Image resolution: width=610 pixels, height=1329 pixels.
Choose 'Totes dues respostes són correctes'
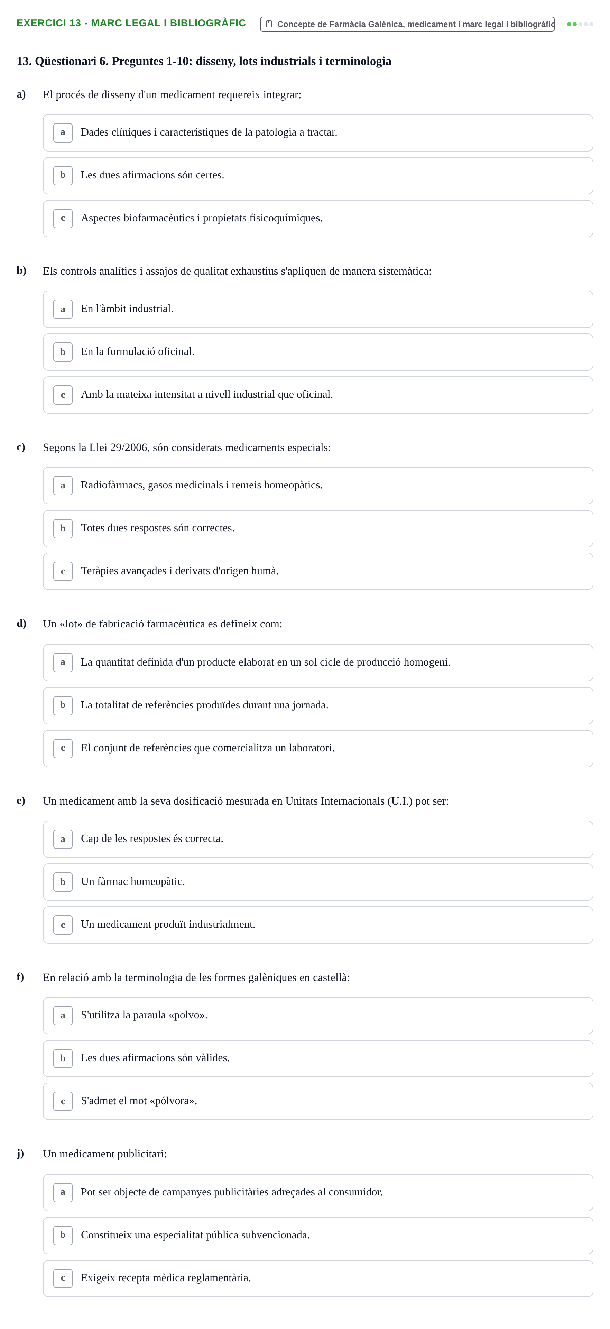coord(318,528)
